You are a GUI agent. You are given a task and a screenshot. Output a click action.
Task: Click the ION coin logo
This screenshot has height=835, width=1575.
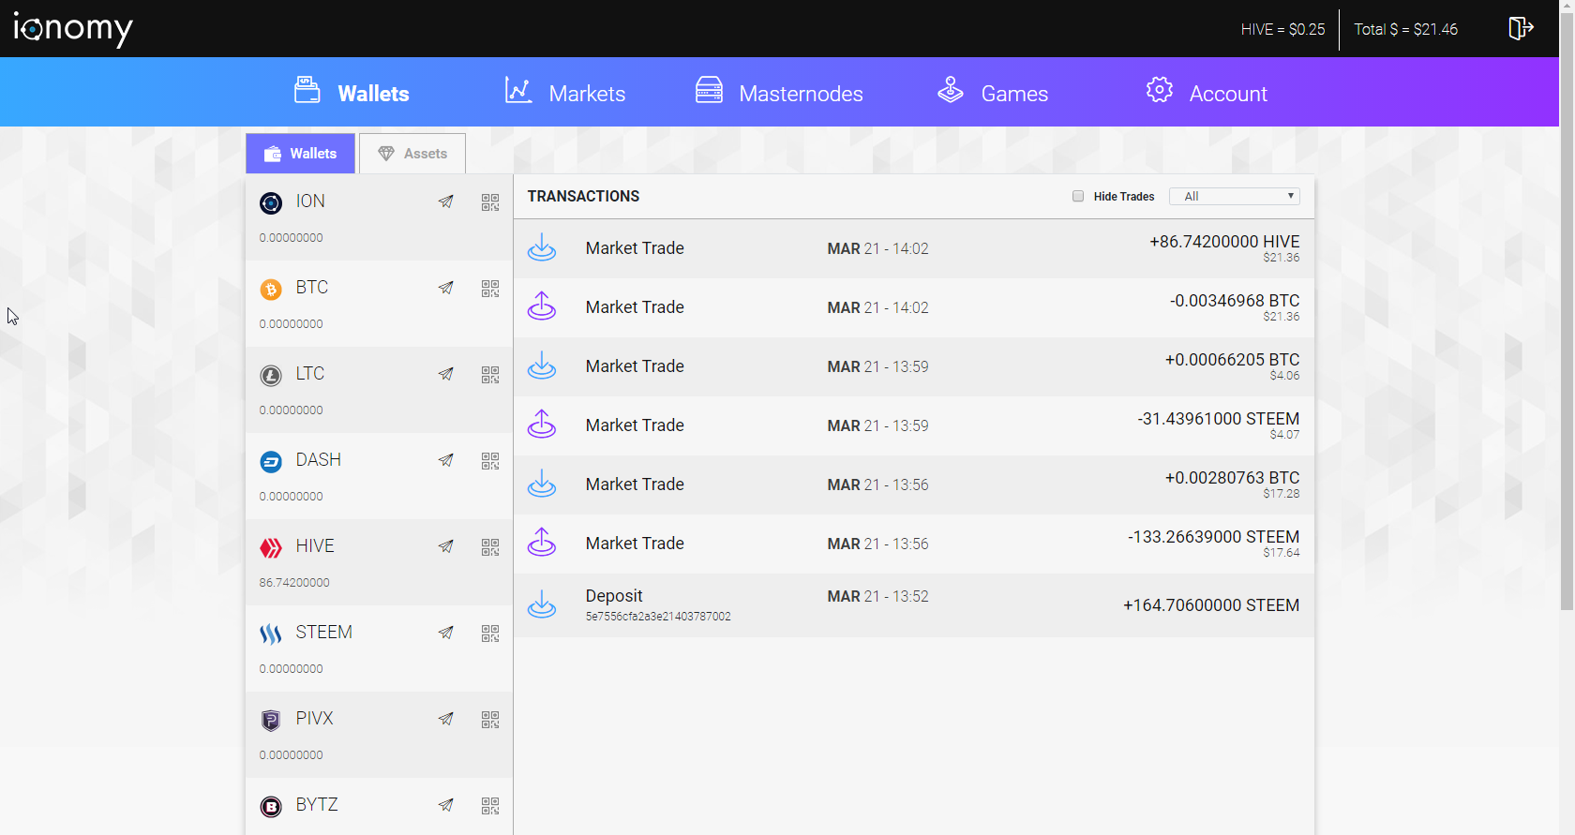[x=271, y=203]
